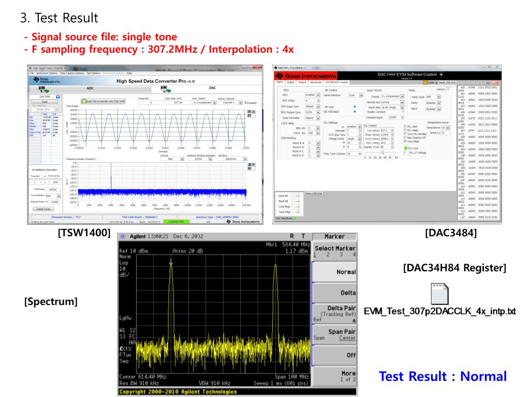Click yellow arrow icon beside DAC3484 EVM title
This screenshot has width=530, height=397.
coord(441,74)
